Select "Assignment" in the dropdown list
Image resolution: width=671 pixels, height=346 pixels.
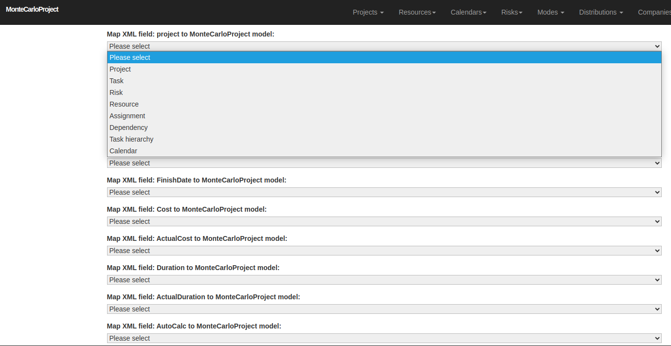(127, 115)
